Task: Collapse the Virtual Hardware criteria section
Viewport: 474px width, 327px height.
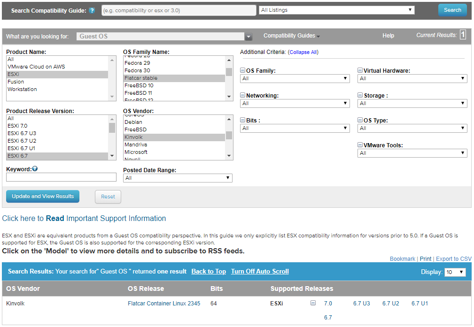Action: pyautogui.click(x=360, y=71)
